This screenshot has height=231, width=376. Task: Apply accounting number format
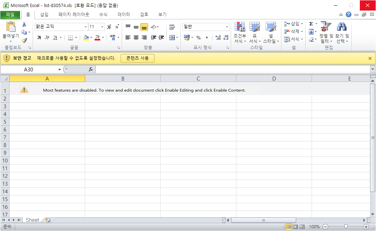click(x=186, y=38)
